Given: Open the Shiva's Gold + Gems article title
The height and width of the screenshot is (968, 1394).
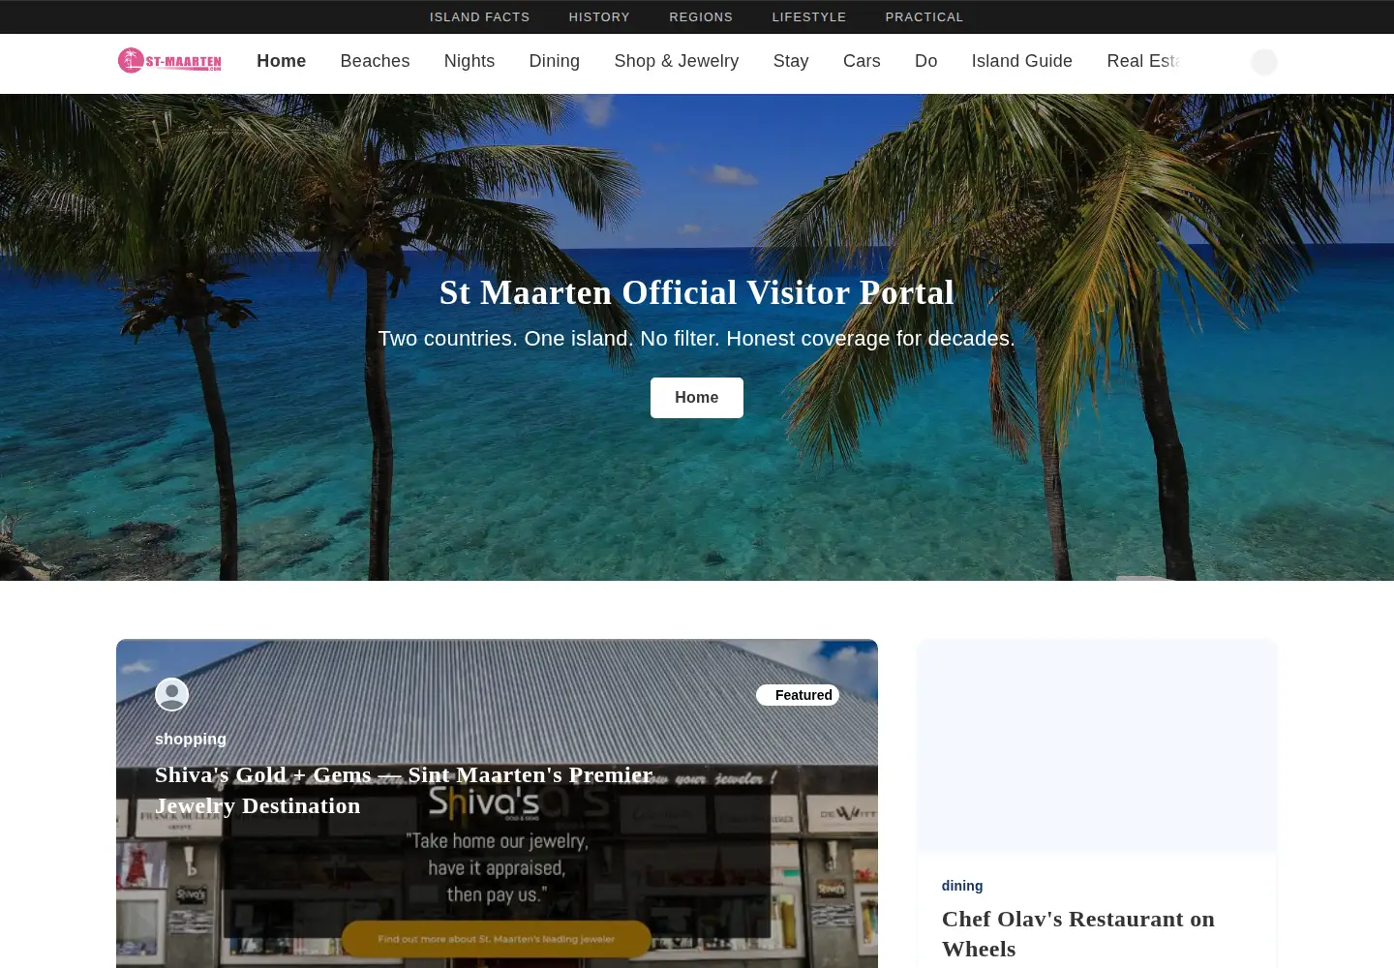Looking at the screenshot, I should [404, 790].
